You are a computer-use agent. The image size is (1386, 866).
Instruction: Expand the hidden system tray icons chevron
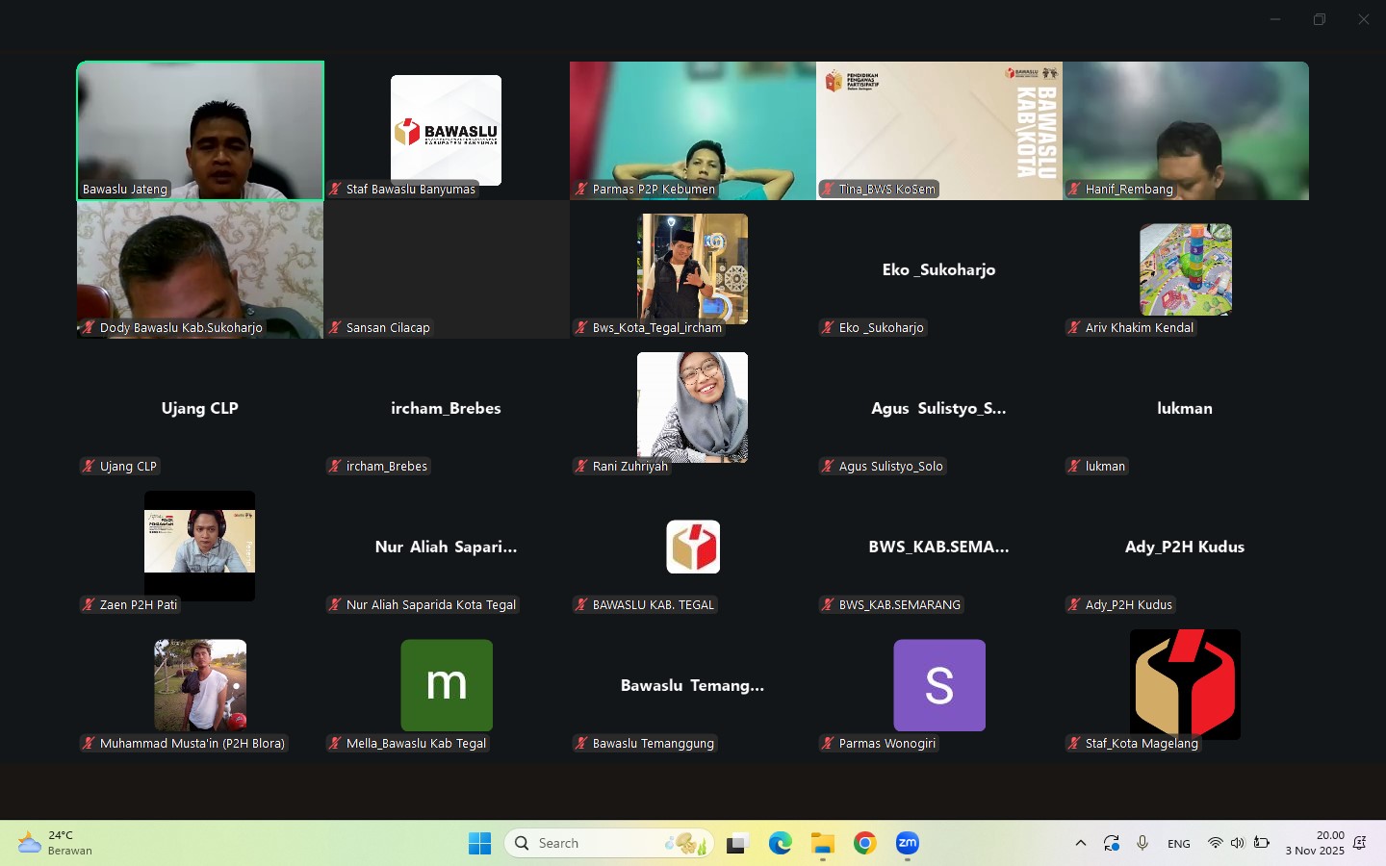point(1080,844)
